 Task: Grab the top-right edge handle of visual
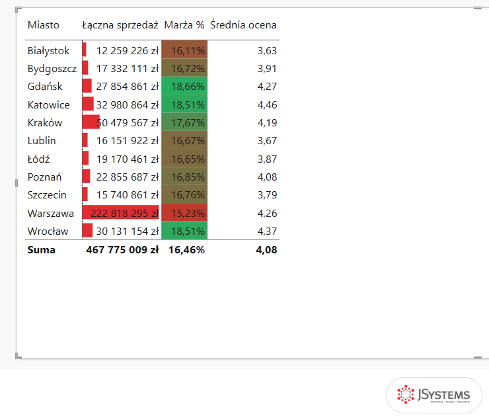[x=478, y=8]
